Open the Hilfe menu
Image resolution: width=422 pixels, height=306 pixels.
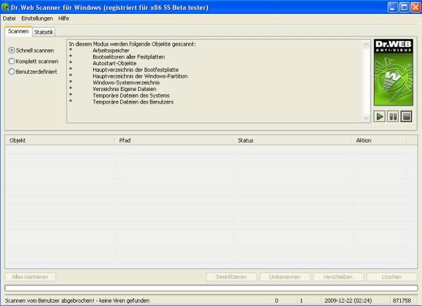[63, 18]
